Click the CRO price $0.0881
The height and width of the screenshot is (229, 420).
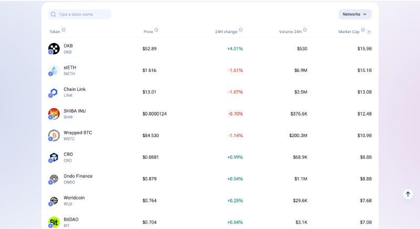[x=151, y=157]
